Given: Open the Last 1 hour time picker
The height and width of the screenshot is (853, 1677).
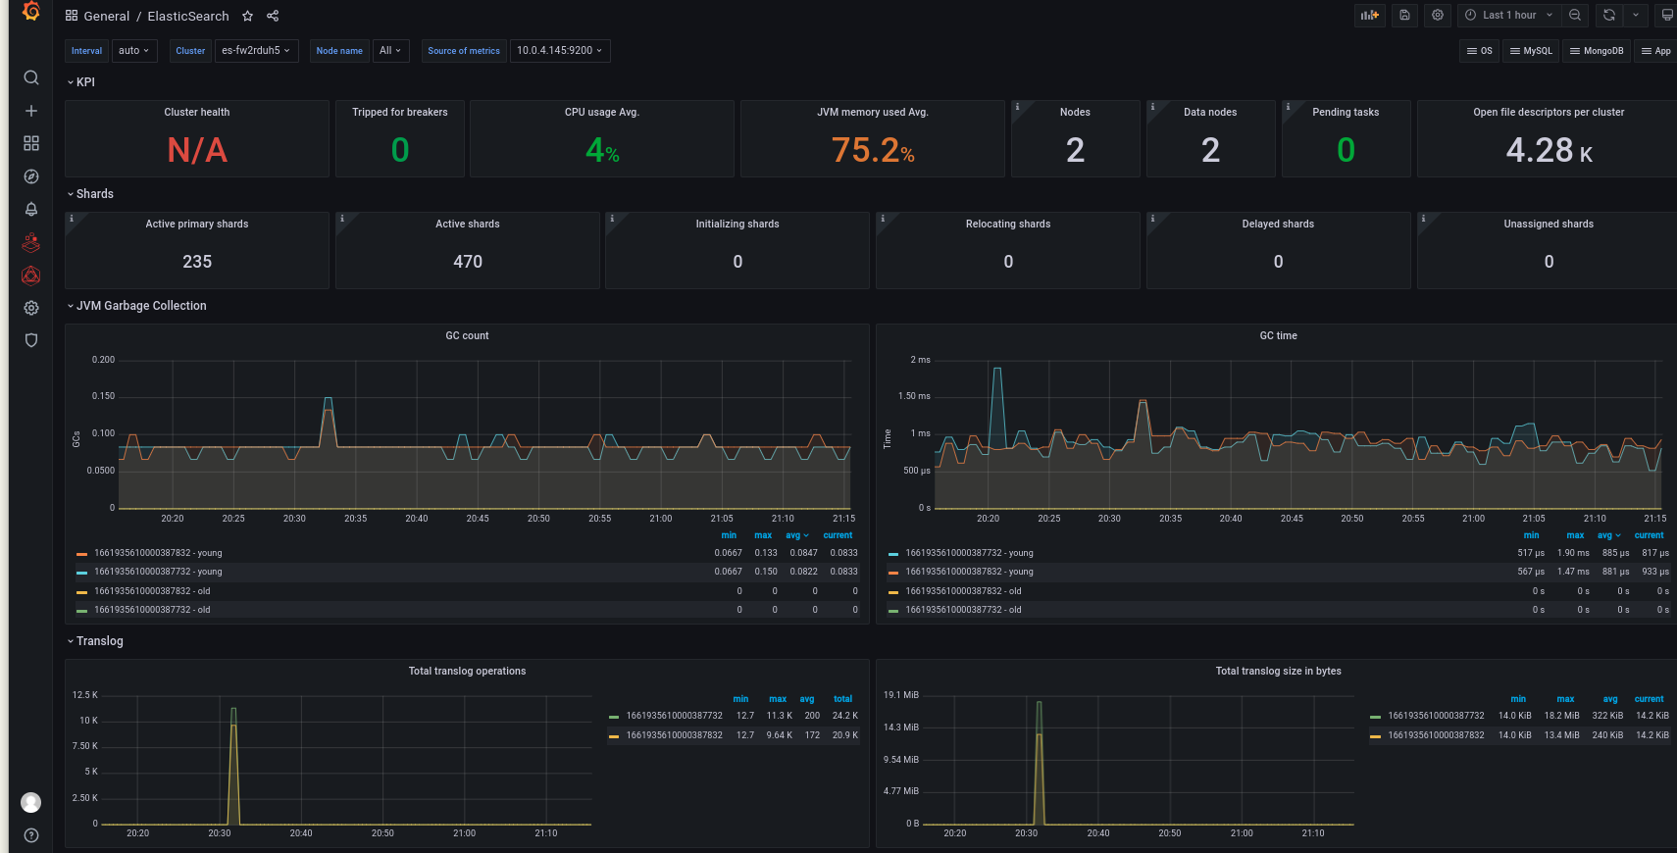Looking at the screenshot, I should (1508, 15).
